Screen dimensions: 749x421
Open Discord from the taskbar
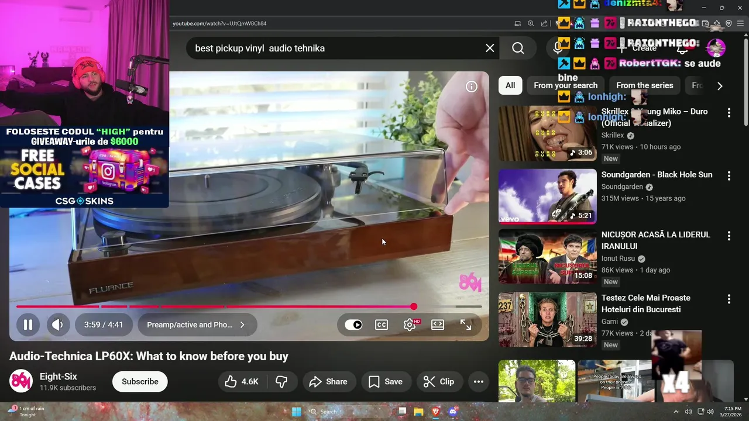(x=453, y=412)
